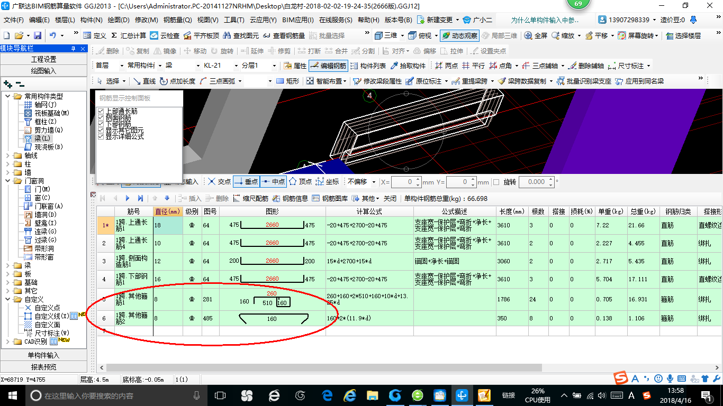723x406 pixels.
Task: Open 构件列表 component list
Action: 368,66
